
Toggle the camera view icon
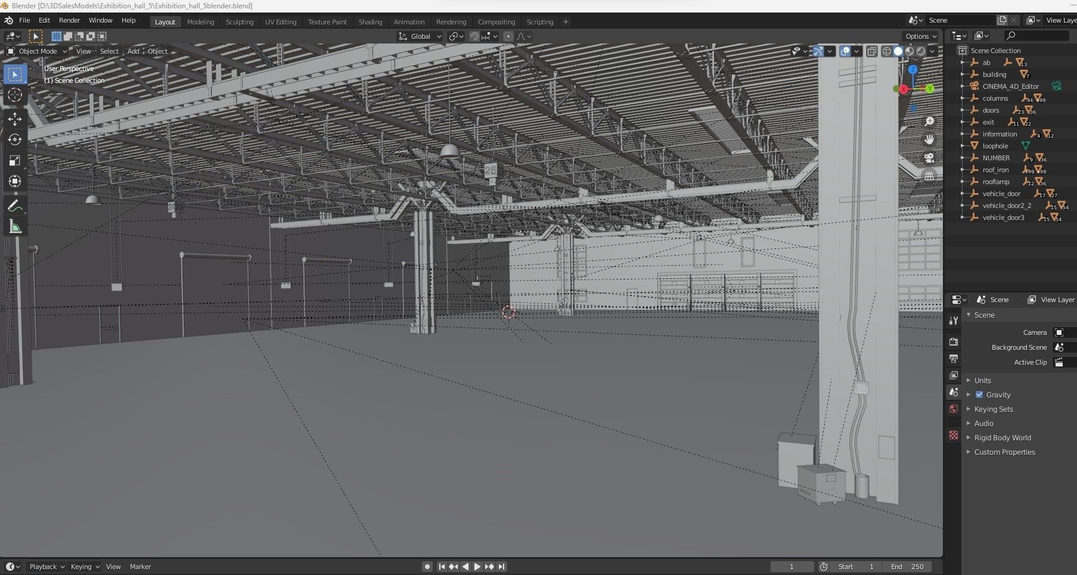929,158
